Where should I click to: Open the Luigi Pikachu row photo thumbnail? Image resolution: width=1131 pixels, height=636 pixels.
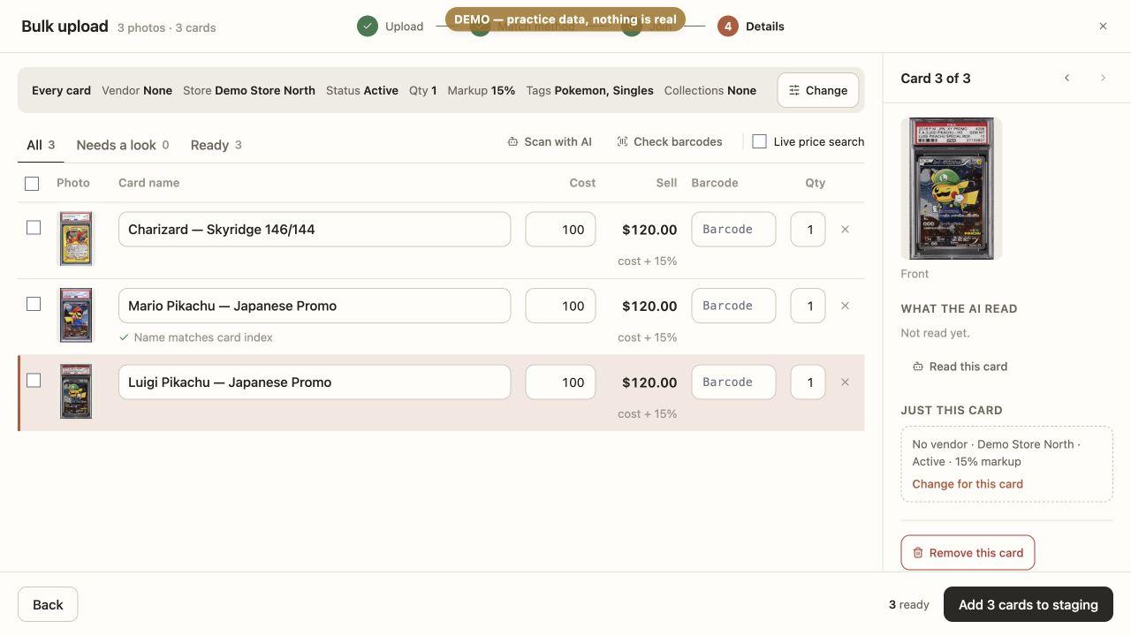click(x=76, y=391)
